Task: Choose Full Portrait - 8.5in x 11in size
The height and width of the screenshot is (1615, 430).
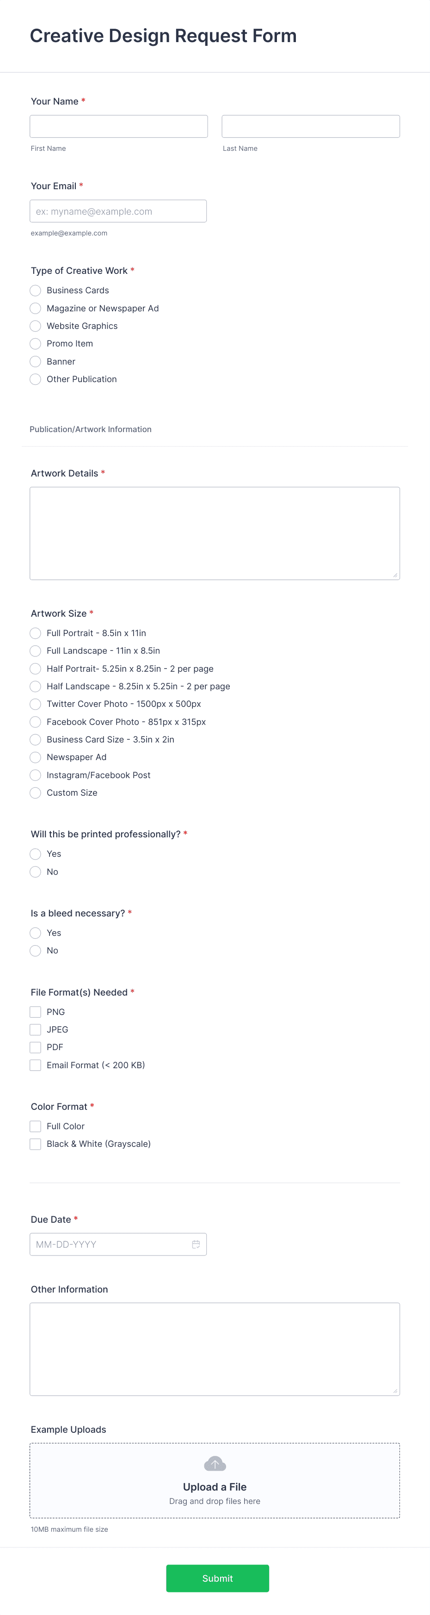Action: [x=35, y=633]
